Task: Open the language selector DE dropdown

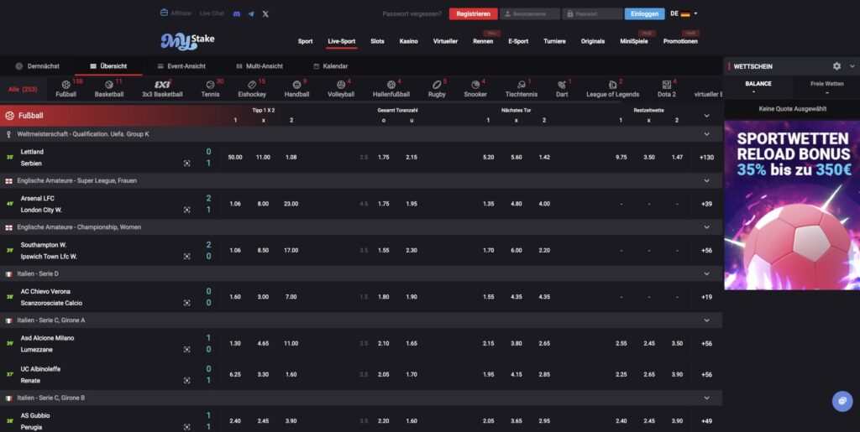Action: (x=684, y=13)
